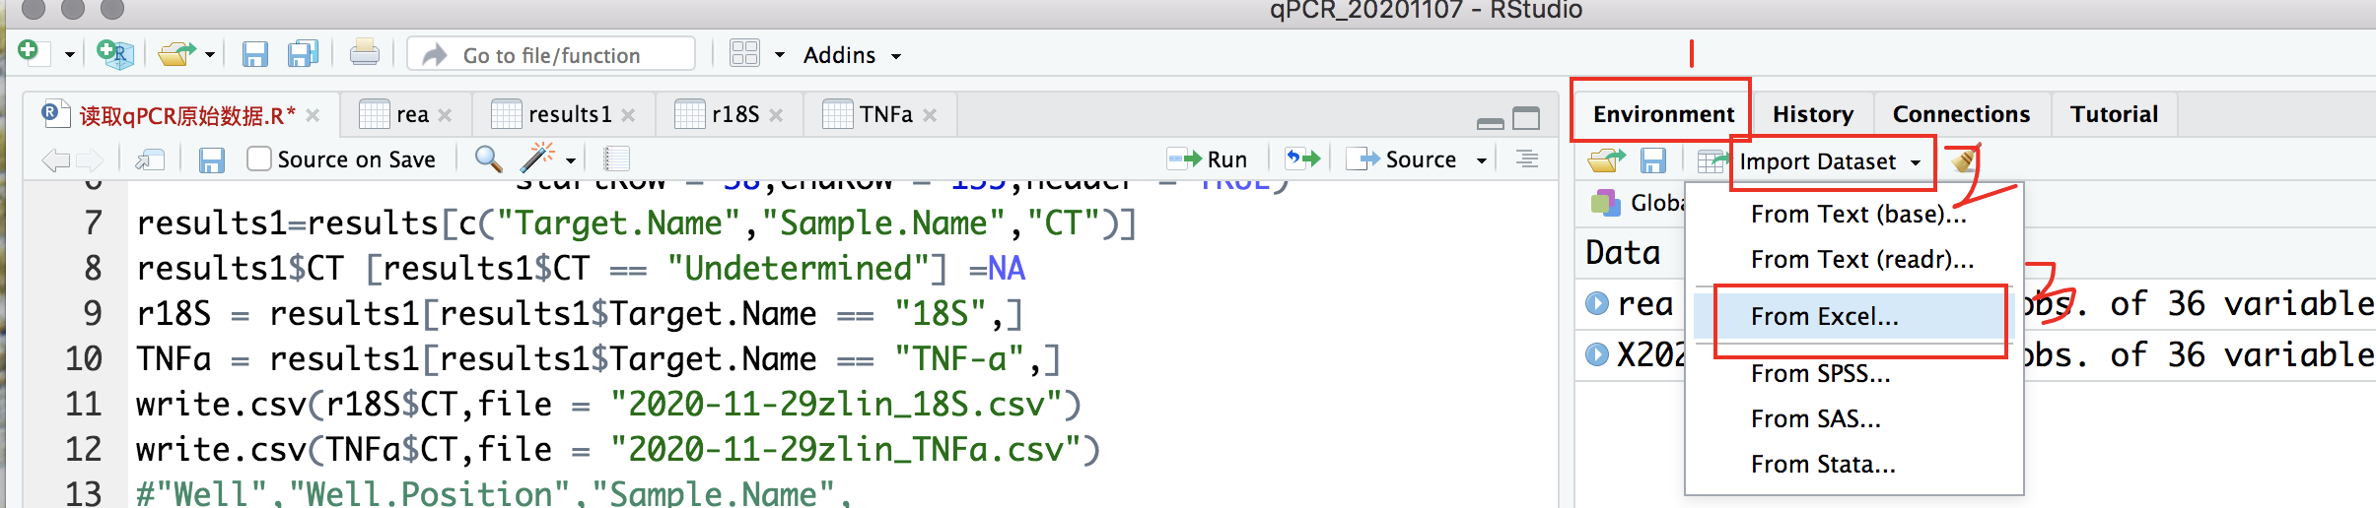
Task: Click the Open existing file folder icon
Action: 177,53
